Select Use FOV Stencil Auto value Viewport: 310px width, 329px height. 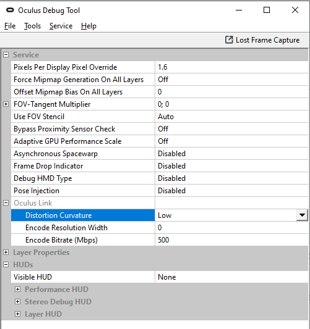[x=231, y=117]
